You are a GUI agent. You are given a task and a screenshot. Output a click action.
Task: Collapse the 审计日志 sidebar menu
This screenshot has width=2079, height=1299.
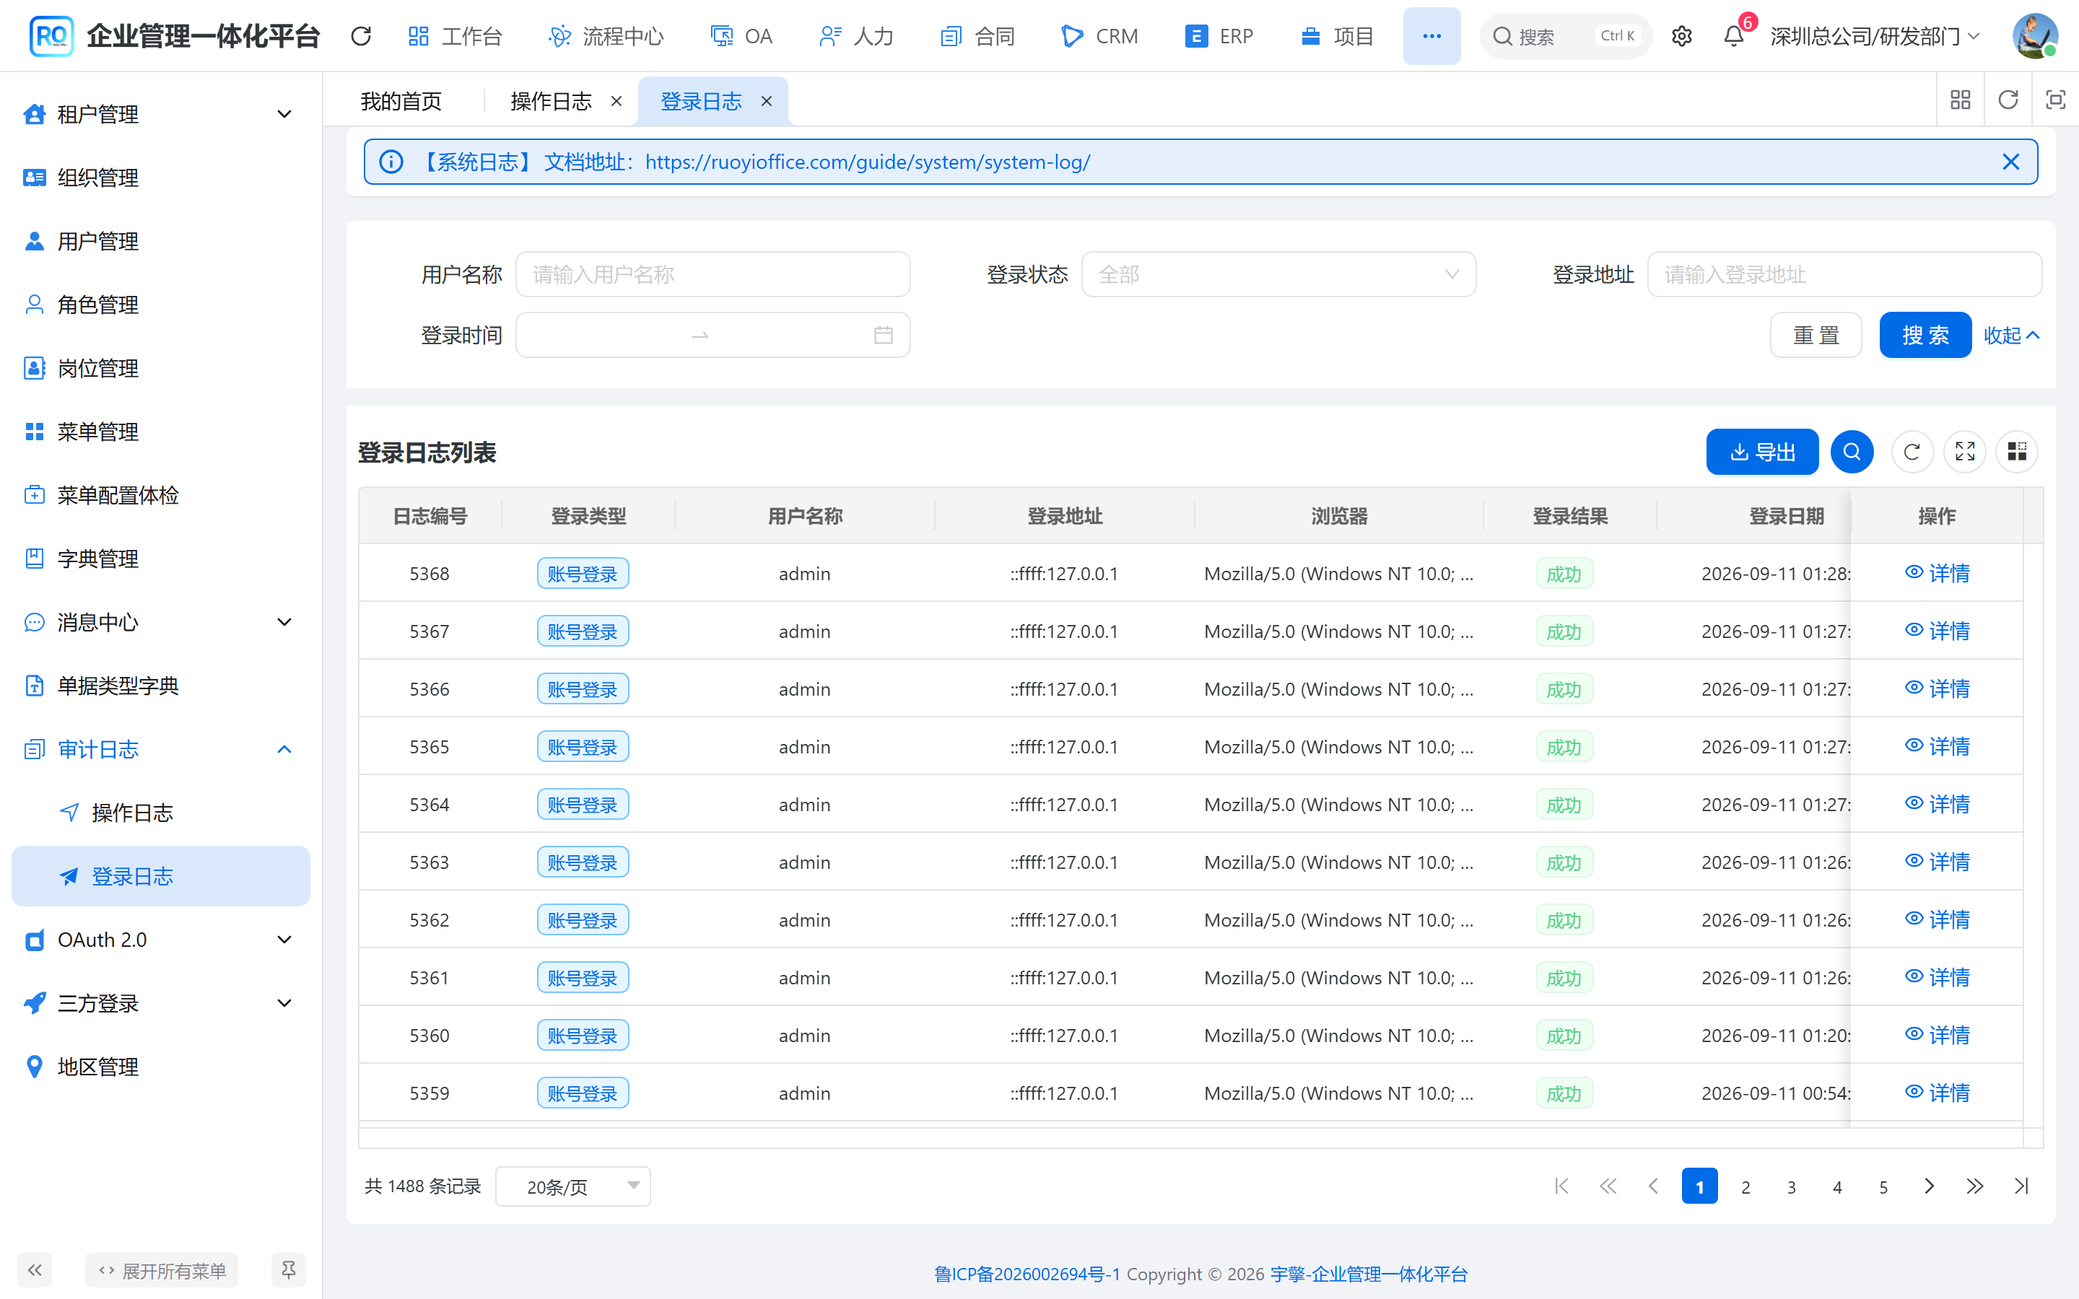tap(161, 749)
